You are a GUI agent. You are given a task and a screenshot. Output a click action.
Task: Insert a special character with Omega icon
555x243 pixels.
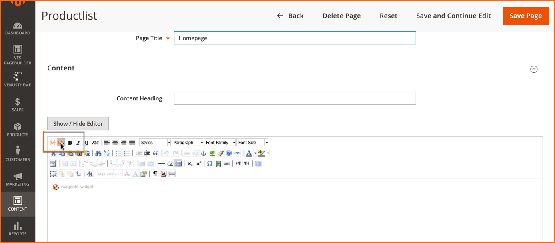click(210, 163)
